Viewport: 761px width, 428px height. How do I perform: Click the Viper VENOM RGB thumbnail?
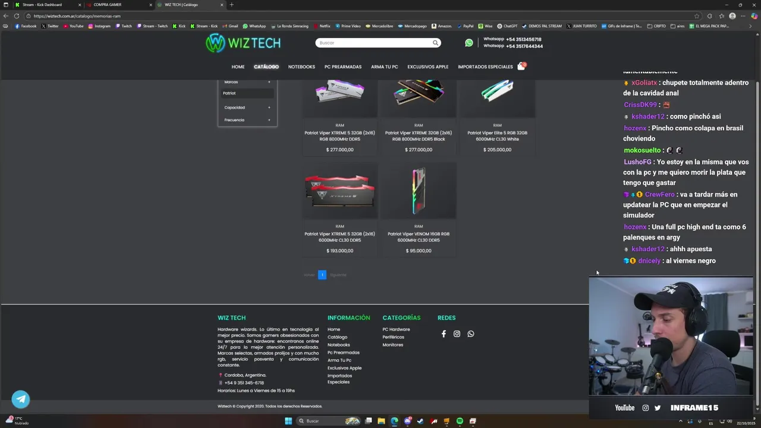click(419, 191)
